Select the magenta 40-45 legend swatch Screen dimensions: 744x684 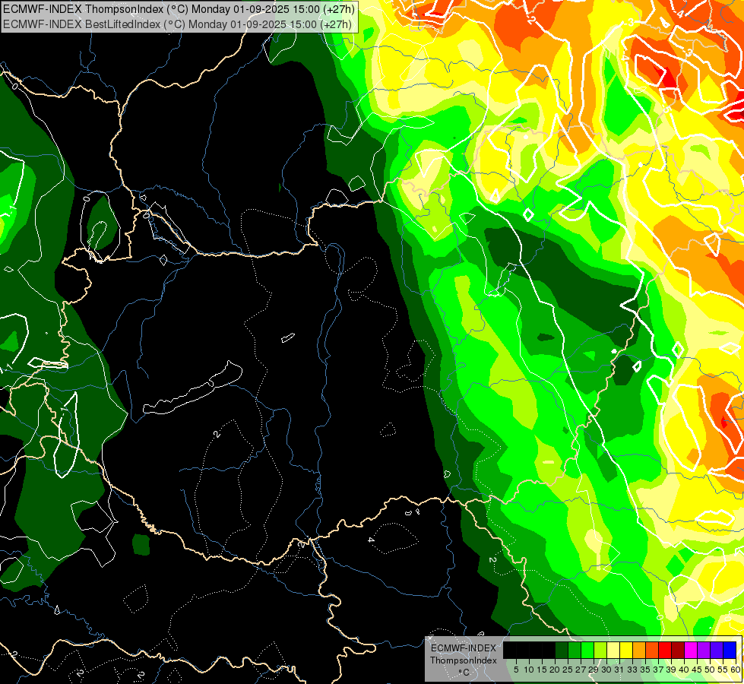(x=691, y=650)
